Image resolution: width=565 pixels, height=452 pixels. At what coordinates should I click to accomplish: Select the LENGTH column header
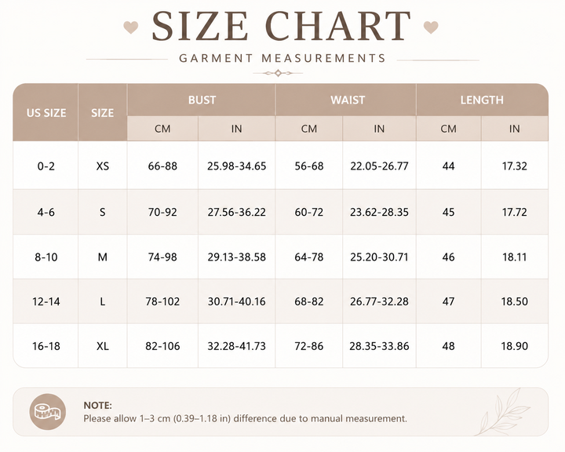pyautogui.click(x=482, y=100)
